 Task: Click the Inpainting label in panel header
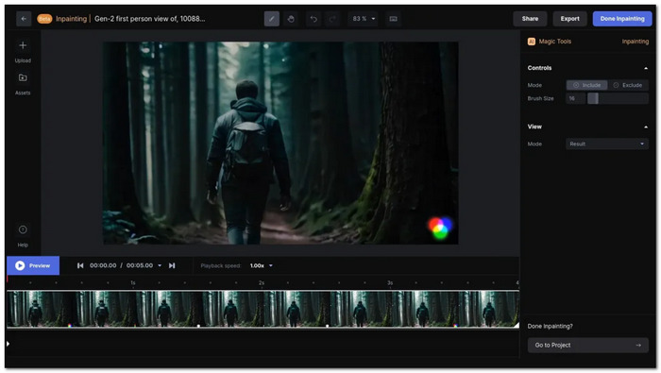tap(635, 42)
